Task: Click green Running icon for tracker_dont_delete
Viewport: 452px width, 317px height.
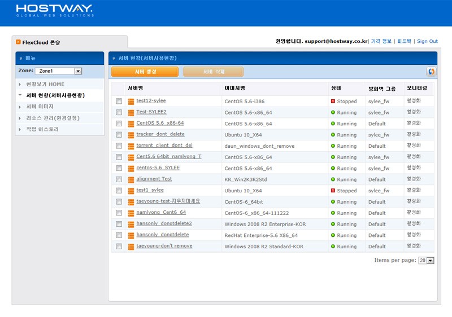Action: pyautogui.click(x=333, y=135)
